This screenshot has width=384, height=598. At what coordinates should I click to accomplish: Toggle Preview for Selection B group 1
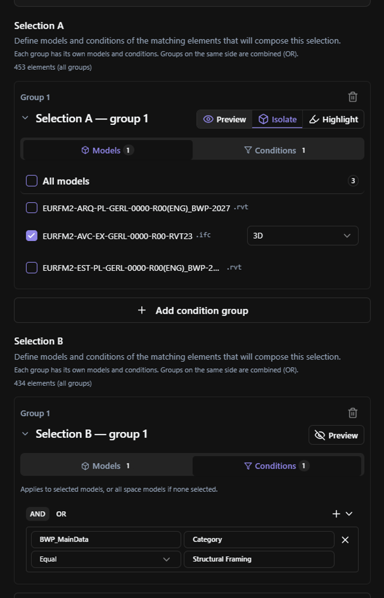coord(336,435)
